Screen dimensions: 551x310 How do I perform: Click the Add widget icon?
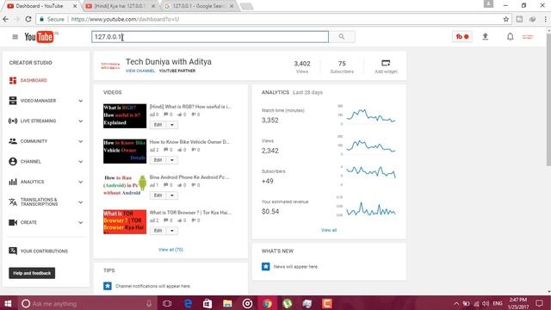click(x=386, y=63)
